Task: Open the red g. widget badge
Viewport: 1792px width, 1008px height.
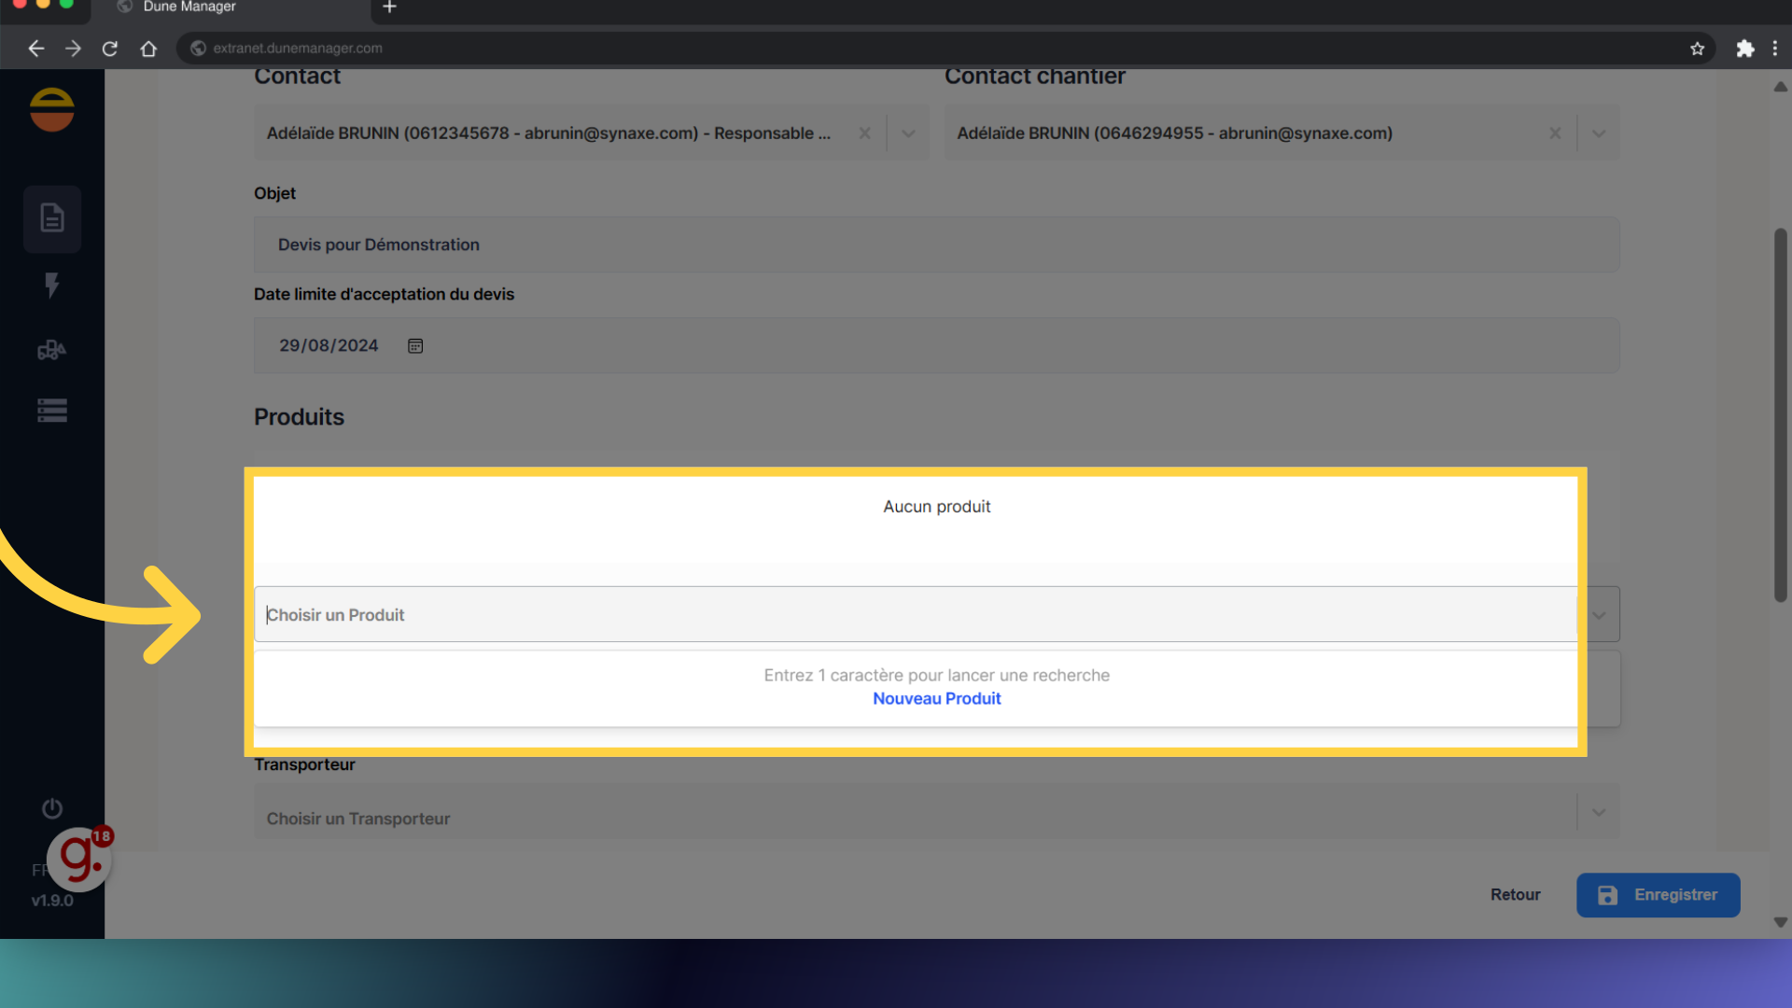Action: pos(80,859)
